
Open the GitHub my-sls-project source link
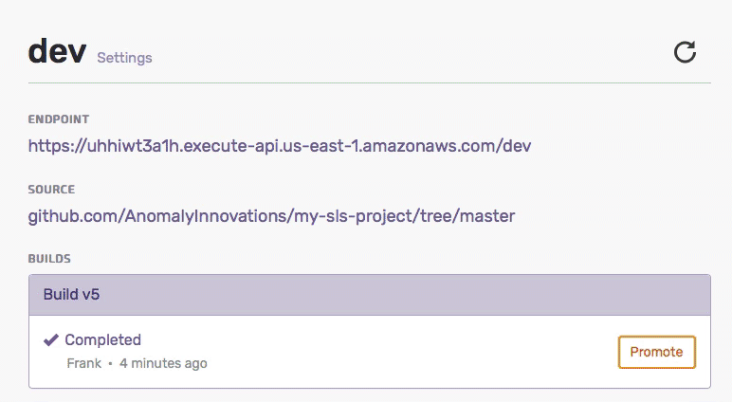pos(271,216)
